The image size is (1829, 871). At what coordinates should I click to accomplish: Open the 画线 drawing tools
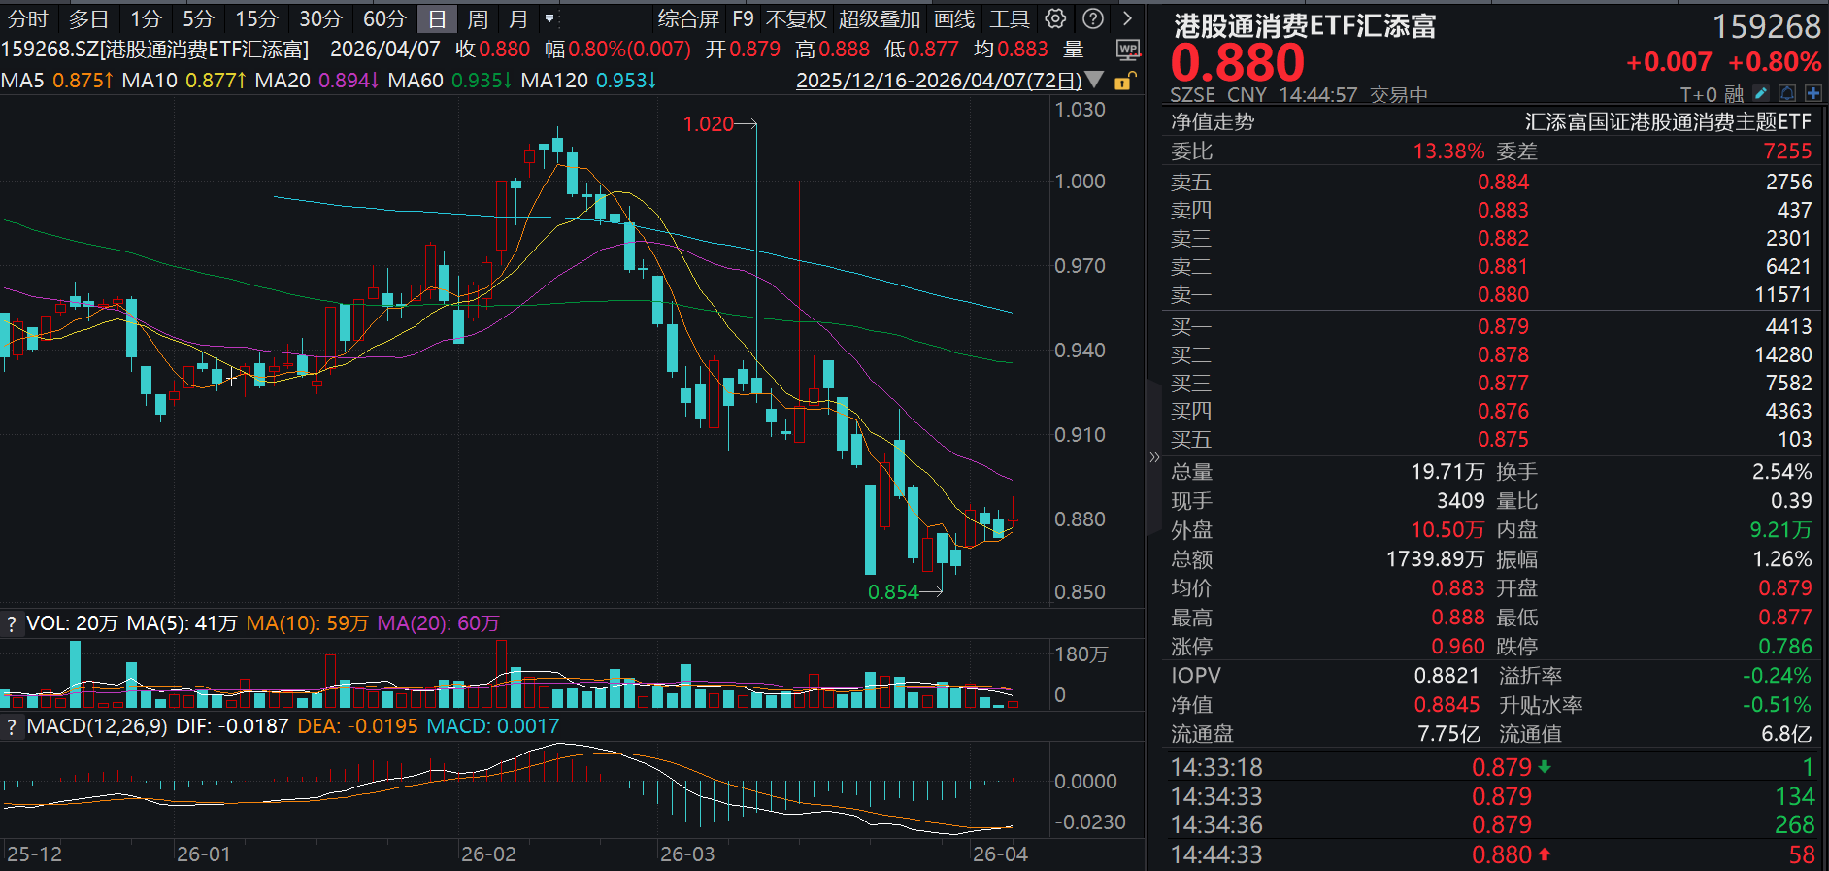[x=953, y=18]
